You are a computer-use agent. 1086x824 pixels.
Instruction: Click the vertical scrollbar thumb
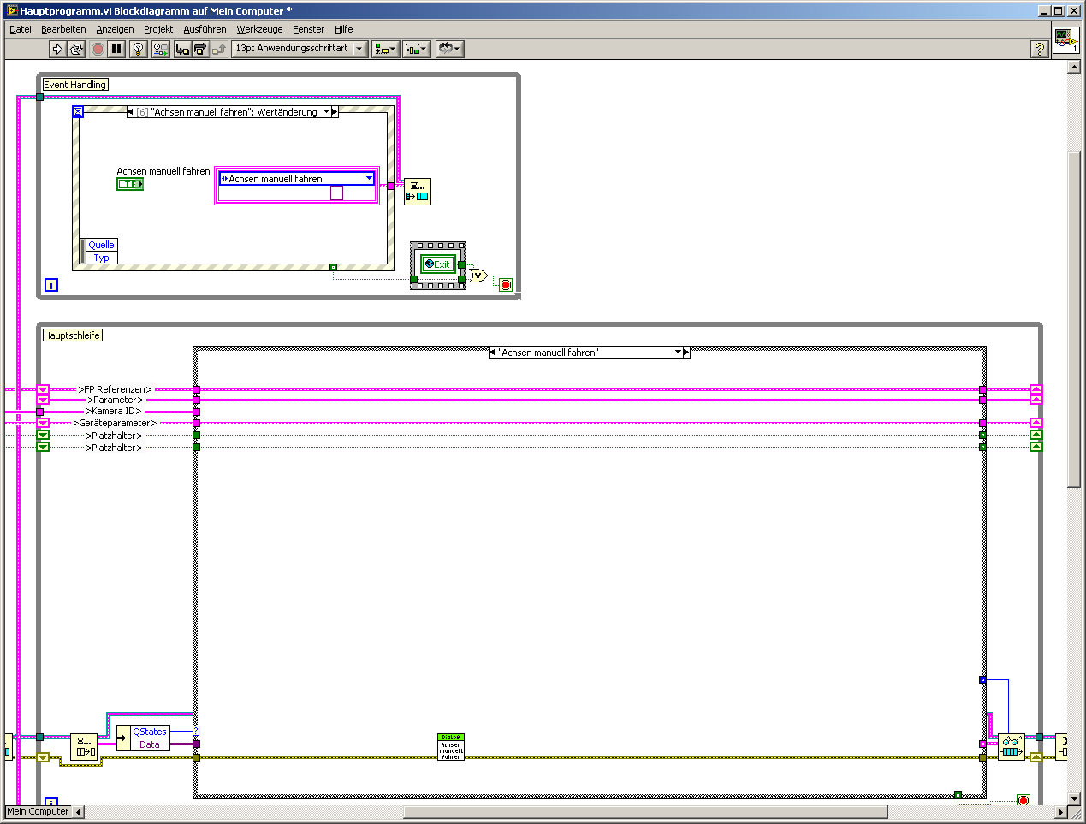[1074, 319]
